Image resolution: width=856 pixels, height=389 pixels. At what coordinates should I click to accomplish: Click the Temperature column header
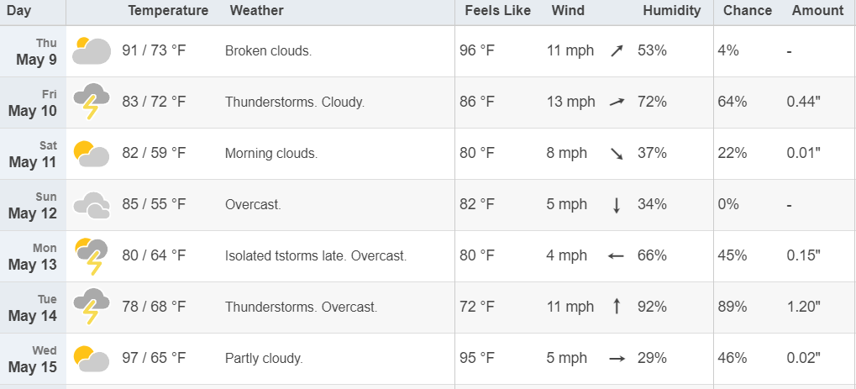click(168, 10)
